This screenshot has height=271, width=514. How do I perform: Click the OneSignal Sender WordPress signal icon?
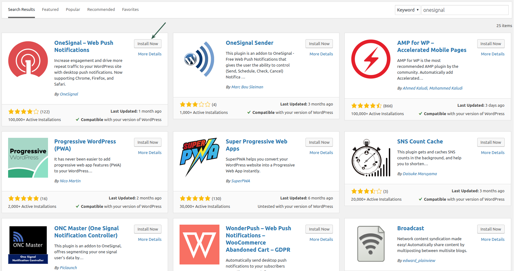click(x=199, y=59)
